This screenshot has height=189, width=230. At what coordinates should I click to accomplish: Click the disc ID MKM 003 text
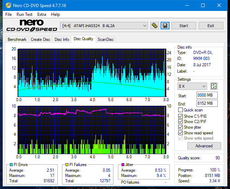201,59
